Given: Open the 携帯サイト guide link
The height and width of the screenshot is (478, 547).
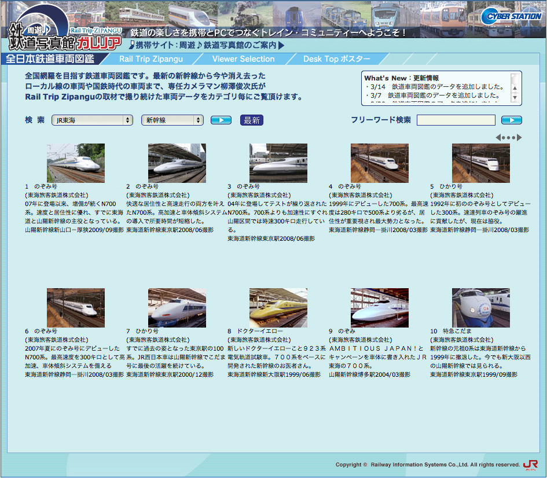Looking at the screenshot, I should click(207, 45).
